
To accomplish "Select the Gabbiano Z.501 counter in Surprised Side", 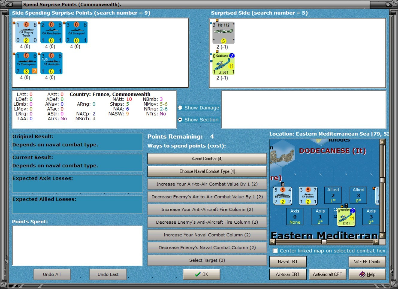I will 224,64.
